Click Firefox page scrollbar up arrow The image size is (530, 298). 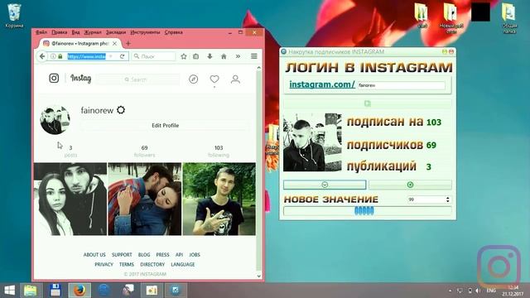[259, 68]
